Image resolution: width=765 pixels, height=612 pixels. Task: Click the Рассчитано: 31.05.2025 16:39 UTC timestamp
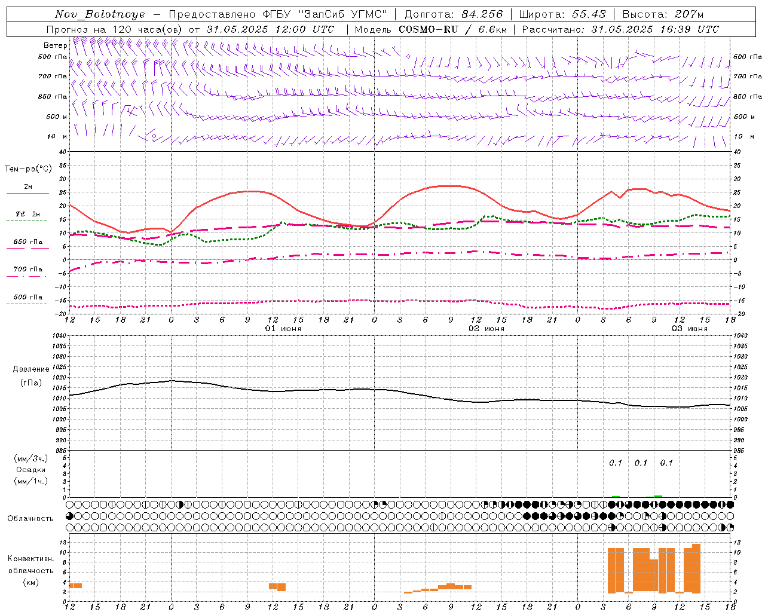(620, 29)
